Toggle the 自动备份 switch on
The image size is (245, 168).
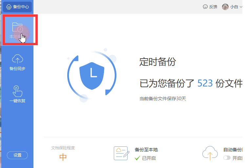point(226,158)
